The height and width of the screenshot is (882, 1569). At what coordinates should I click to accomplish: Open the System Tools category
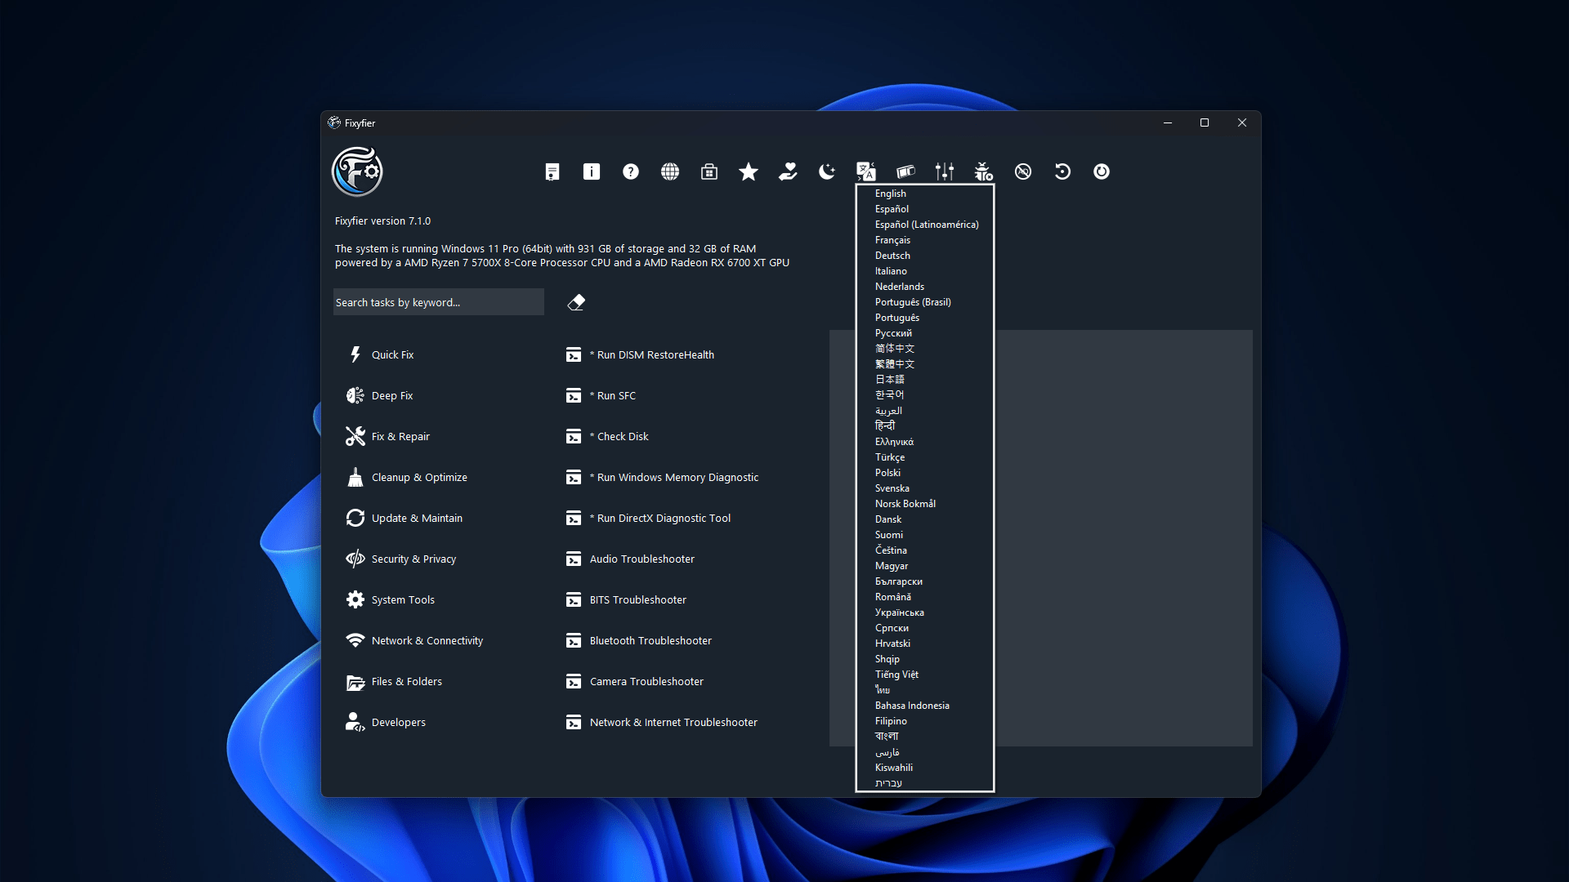402,599
